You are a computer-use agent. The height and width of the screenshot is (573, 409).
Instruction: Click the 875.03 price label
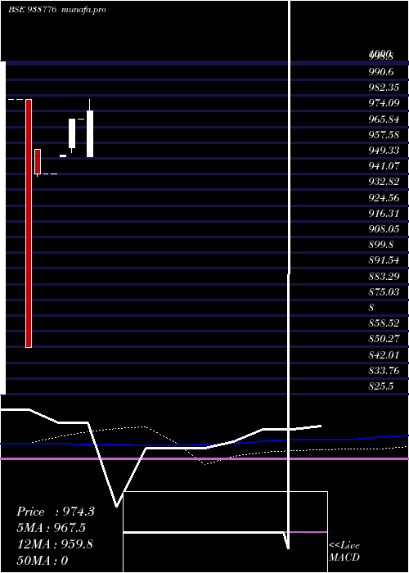click(x=384, y=292)
